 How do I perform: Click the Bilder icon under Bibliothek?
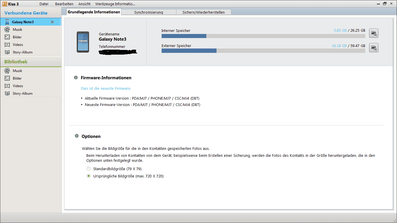pyautogui.click(x=7, y=78)
